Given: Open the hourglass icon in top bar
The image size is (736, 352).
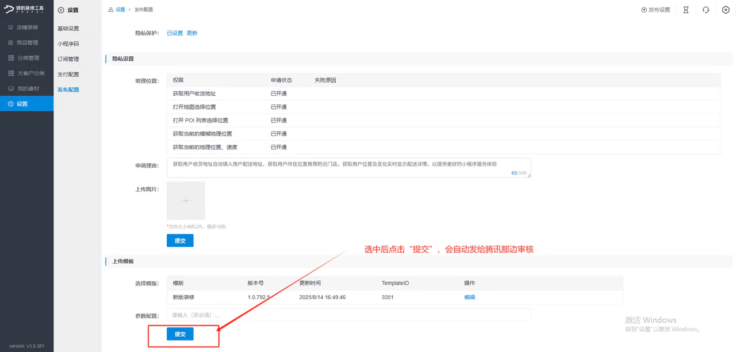Looking at the screenshot, I should tap(686, 10).
